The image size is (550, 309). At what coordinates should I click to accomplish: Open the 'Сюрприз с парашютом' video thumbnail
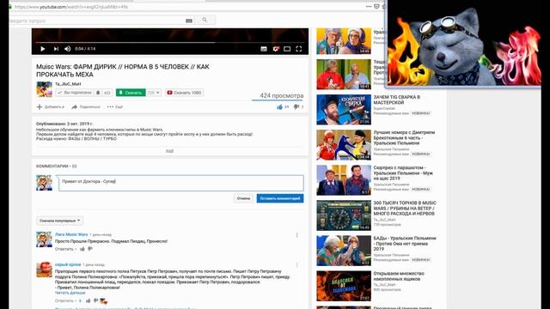pos(344,180)
